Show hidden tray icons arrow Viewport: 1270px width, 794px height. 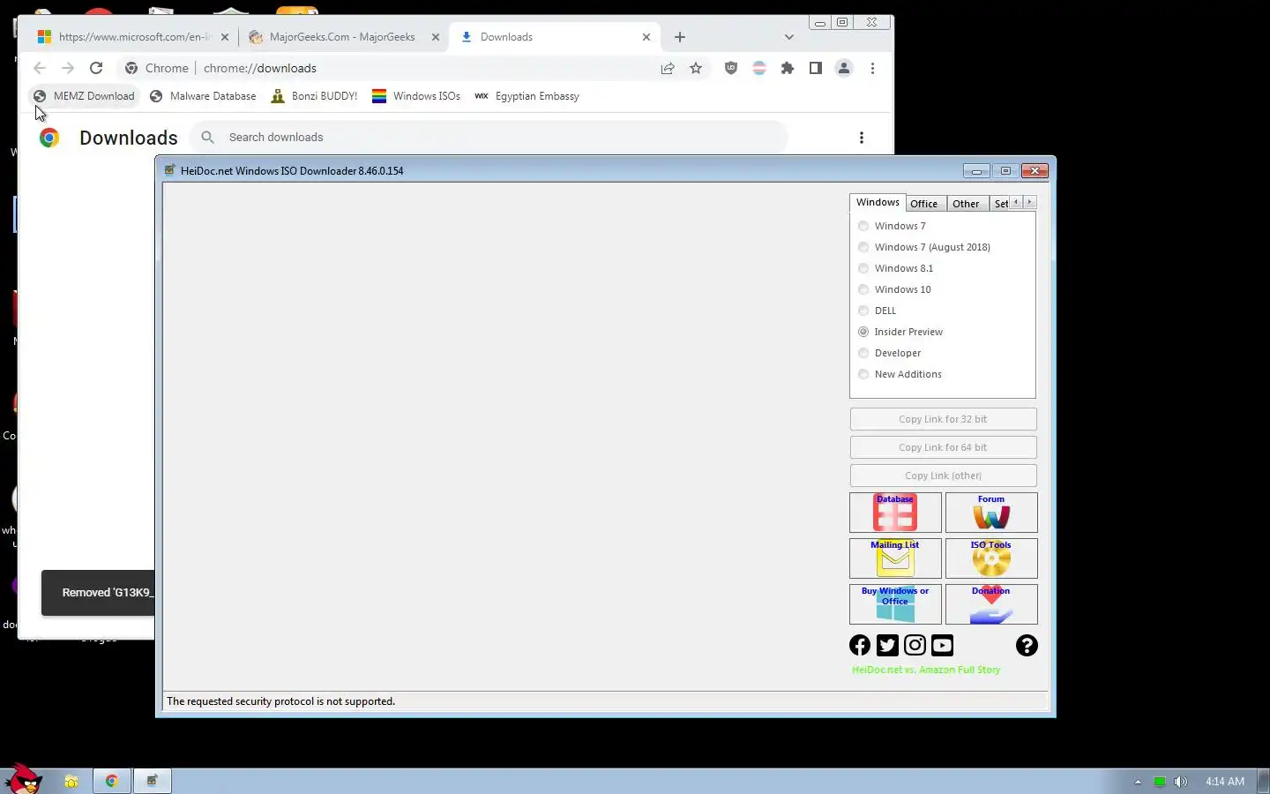pyautogui.click(x=1138, y=782)
